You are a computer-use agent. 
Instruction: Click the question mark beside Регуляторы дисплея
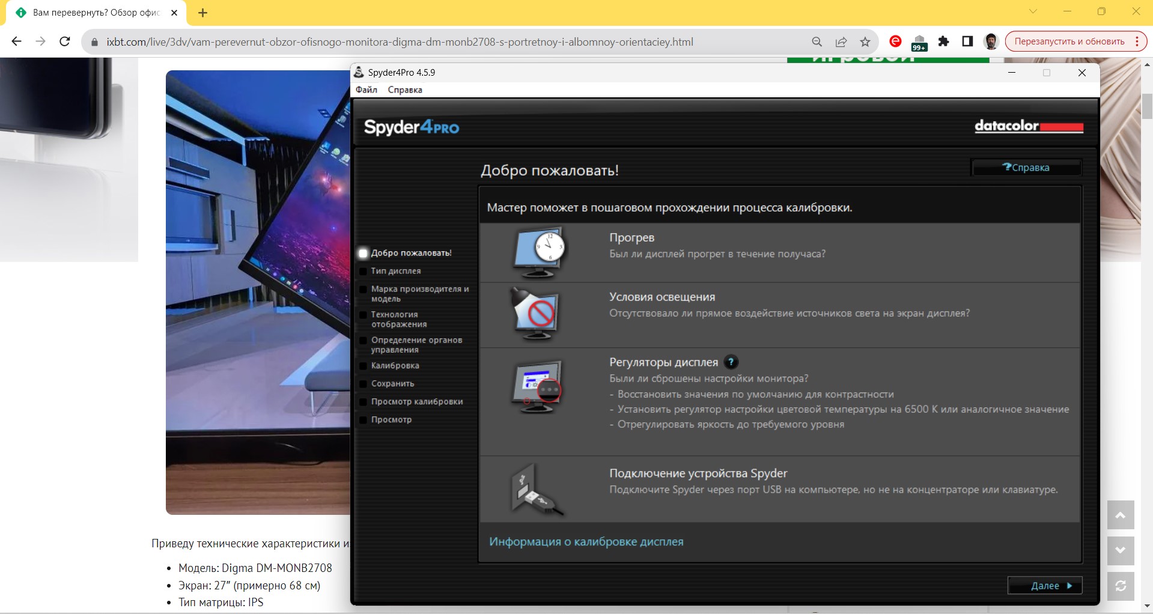[731, 362]
